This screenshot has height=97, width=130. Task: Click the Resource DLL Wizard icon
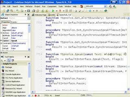3,88
